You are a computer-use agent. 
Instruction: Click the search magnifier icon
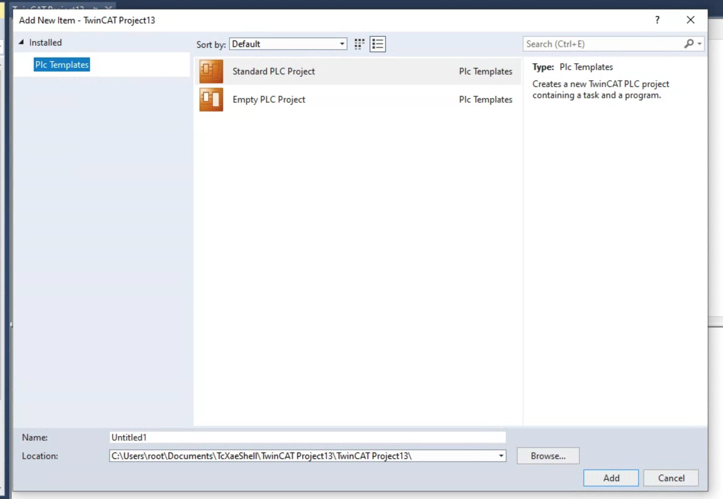click(x=688, y=44)
